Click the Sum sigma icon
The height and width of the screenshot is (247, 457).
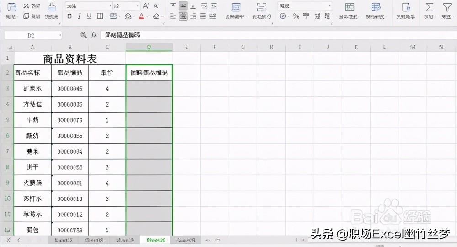[430, 7]
